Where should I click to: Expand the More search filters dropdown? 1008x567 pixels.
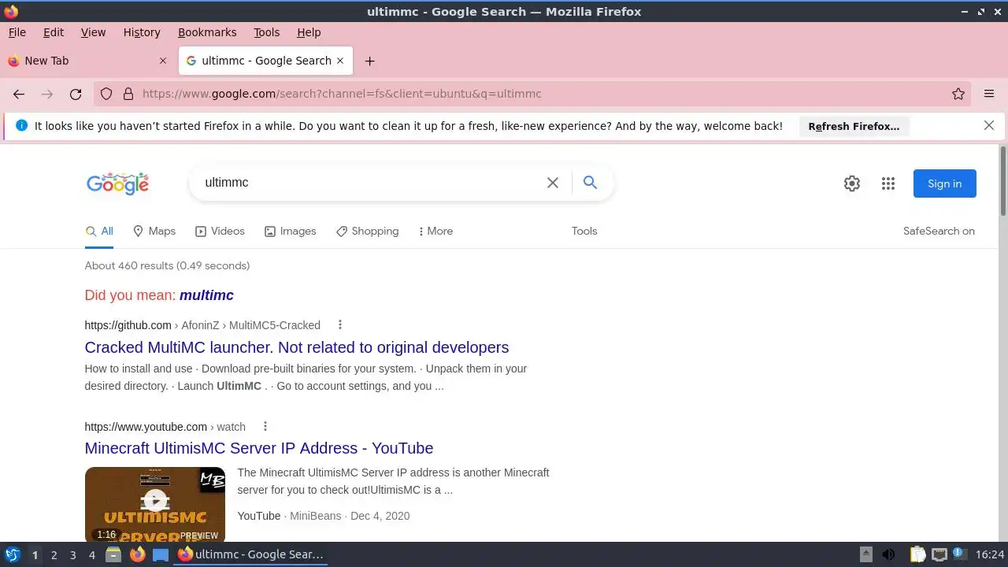[x=435, y=231]
